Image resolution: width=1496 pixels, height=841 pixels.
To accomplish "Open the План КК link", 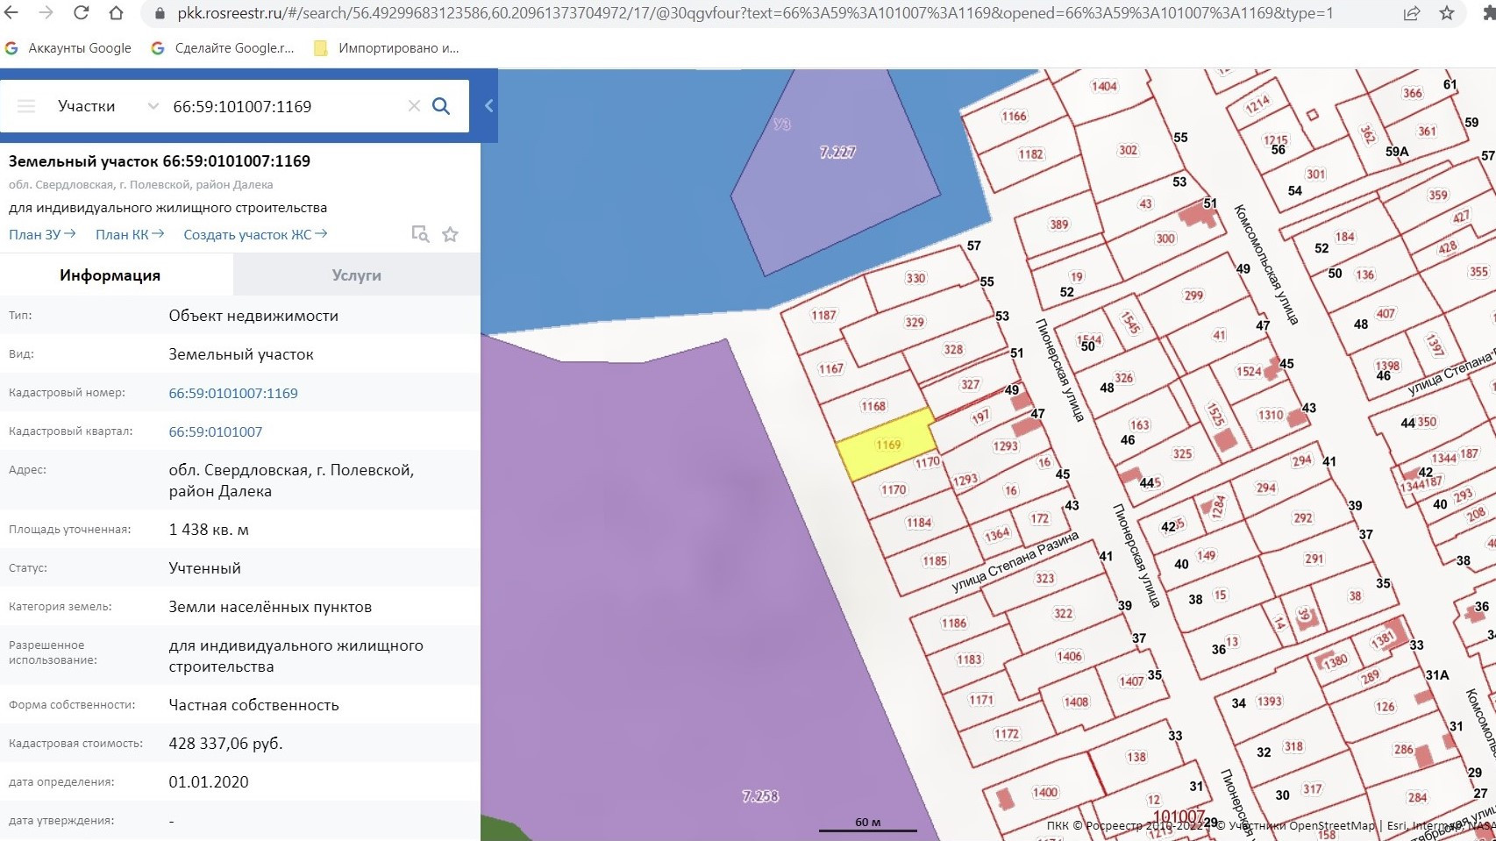I will pos(129,234).
